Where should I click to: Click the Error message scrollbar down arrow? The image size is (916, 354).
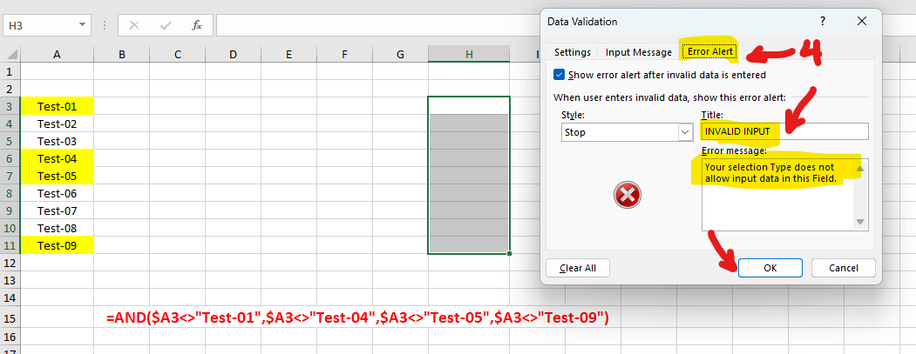(x=860, y=221)
